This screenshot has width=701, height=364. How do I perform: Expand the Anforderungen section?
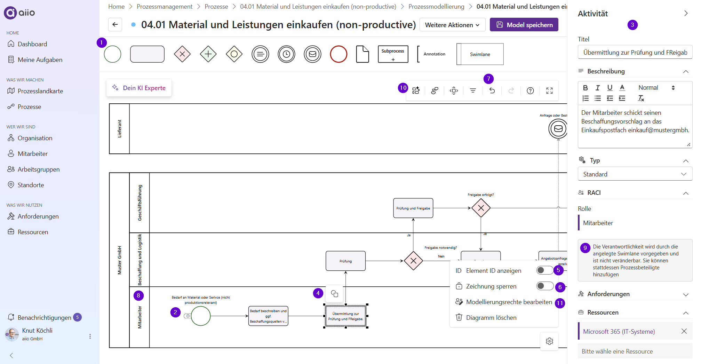tap(686, 294)
